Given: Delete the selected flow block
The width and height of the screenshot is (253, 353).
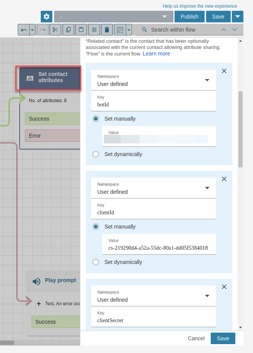Looking at the screenshot, I should pos(107,30).
